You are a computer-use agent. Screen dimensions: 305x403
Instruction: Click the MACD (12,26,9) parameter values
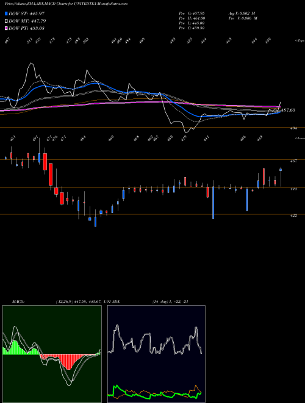tap(83, 302)
